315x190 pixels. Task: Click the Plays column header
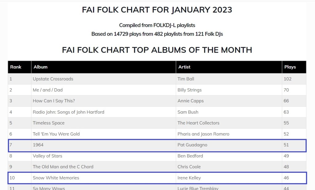point(290,67)
